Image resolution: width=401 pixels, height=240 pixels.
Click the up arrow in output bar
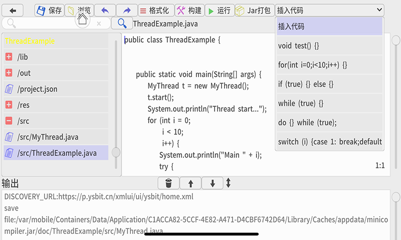click(x=190, y=183)
